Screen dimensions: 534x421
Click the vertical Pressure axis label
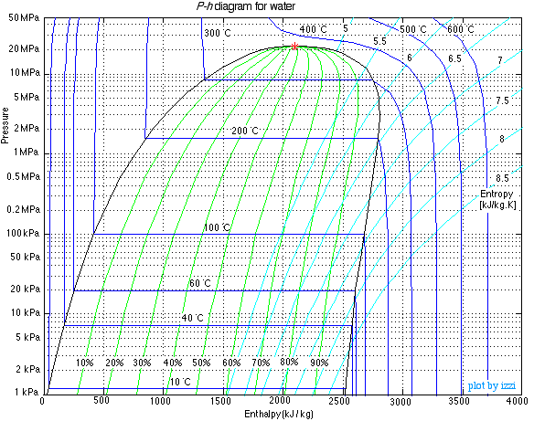5,125
